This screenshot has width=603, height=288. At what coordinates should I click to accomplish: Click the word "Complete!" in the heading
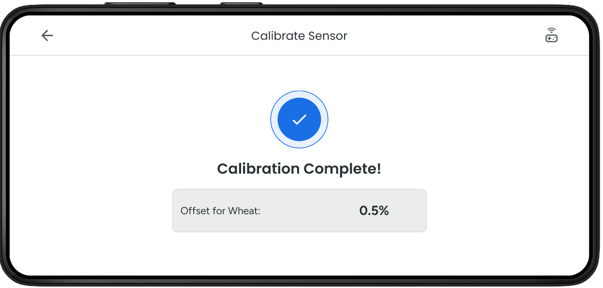pos(342,169)
